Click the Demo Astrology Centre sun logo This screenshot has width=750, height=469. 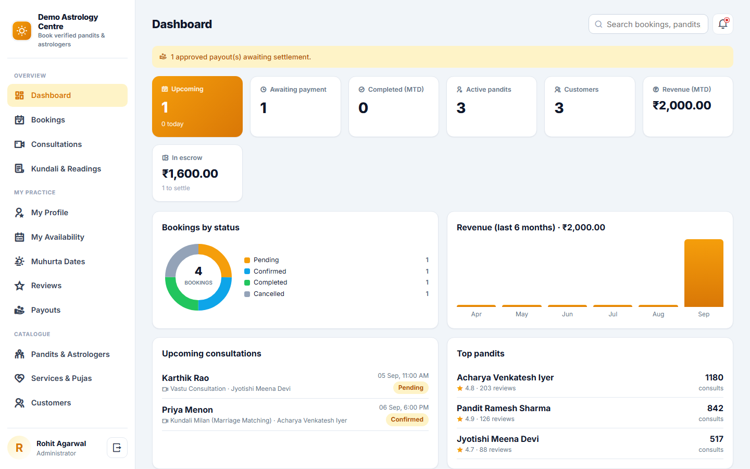tap(22, 31)
